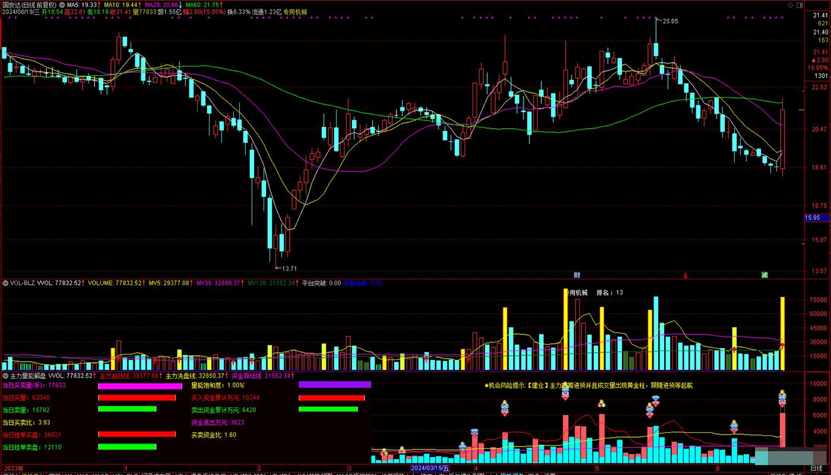The width and height of the screenshot is (831, 475).
Task: Click month marker 5 on the time axis
Action: click(598, 468)
